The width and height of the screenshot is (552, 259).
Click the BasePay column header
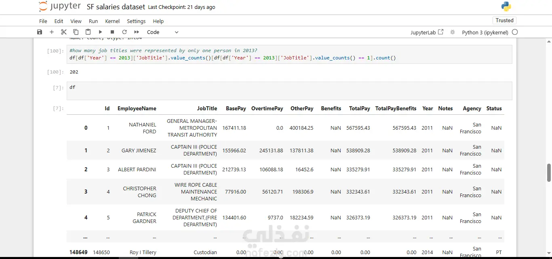[236, 108]
